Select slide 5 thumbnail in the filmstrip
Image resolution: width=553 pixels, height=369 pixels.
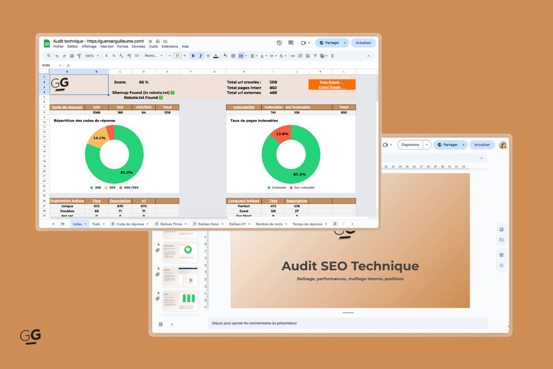point(180,277)
